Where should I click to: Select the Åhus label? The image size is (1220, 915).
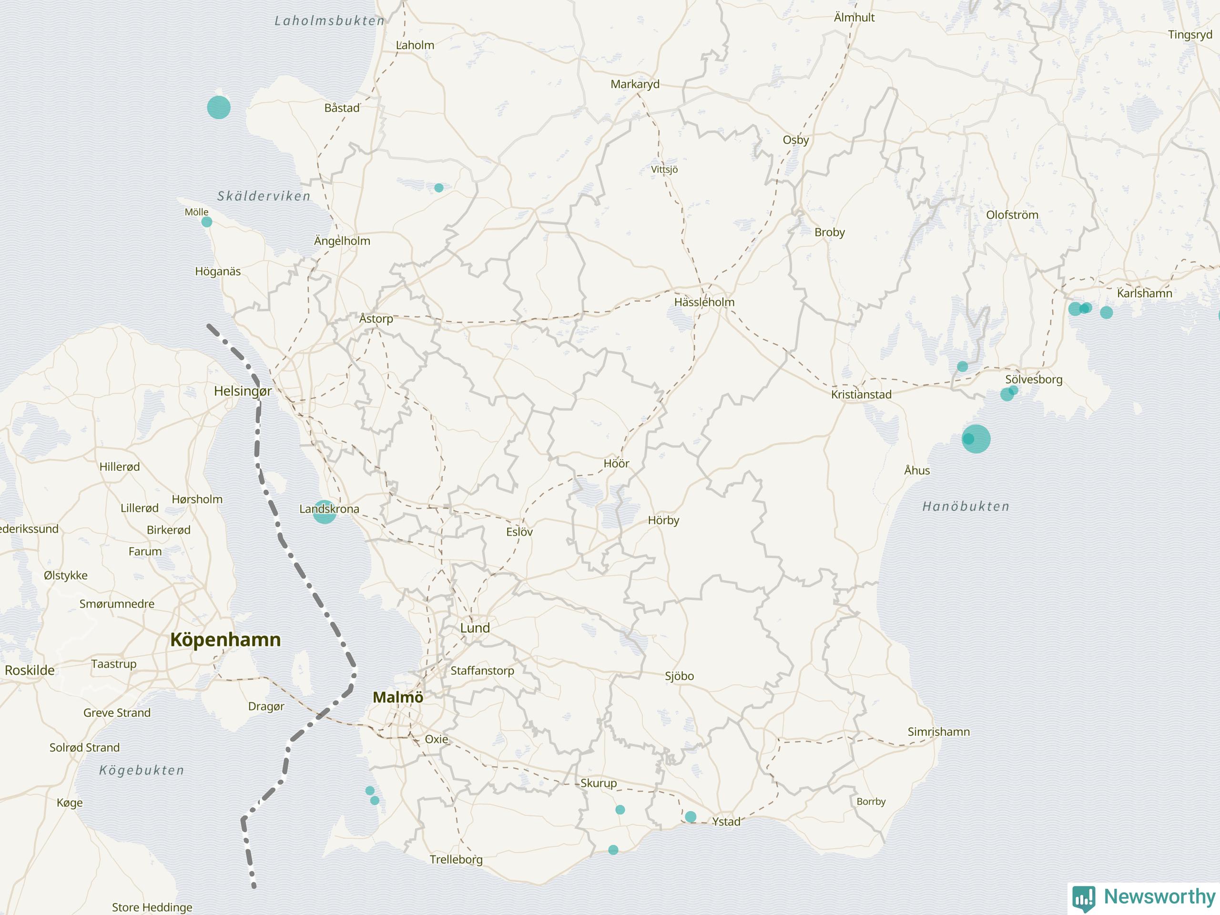916,470
